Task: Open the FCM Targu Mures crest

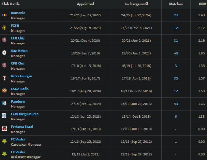Action: (4, 116)
